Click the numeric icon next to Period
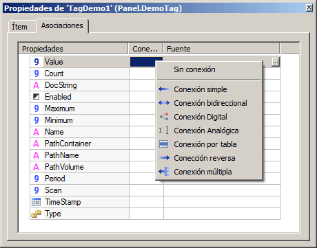This screenshot has width=317, height=248. pyautogui.click(x=37, y=179)
